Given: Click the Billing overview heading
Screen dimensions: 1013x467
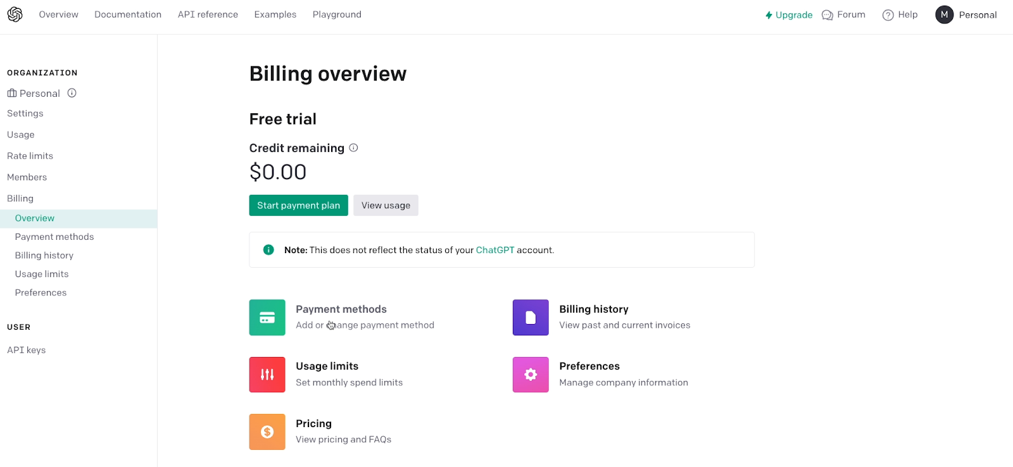Looking at the screenshot, I should (x=328, y=73).
